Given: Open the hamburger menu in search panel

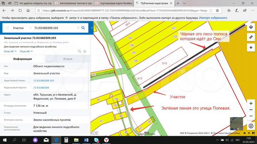Looking at the screenshot, I should tap(7, 27).
